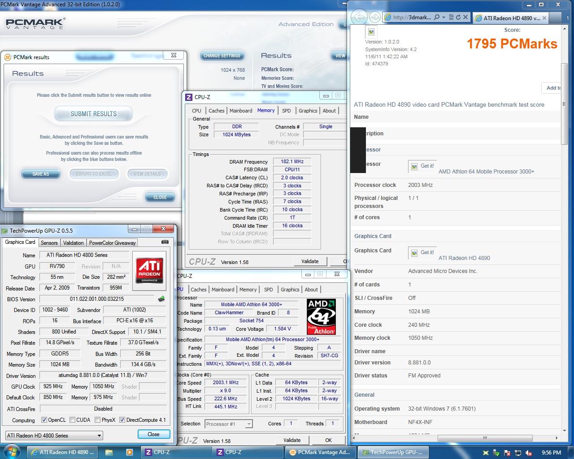Click the search magnifier in the address bar

[x=437, y=17]
